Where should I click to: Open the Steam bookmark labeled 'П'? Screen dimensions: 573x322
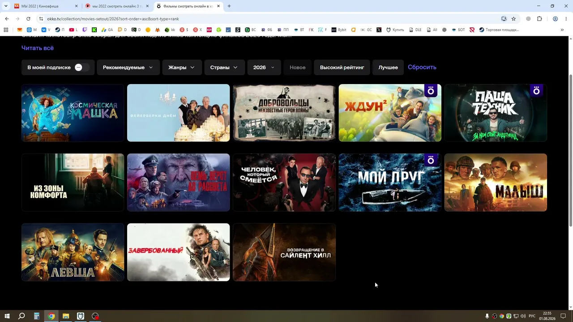pyautogui.click(x=60, y=30)
